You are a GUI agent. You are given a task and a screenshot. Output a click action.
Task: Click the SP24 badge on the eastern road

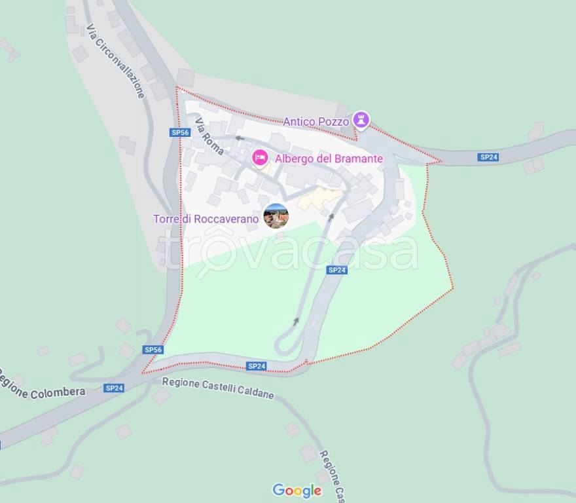point(489,157)
